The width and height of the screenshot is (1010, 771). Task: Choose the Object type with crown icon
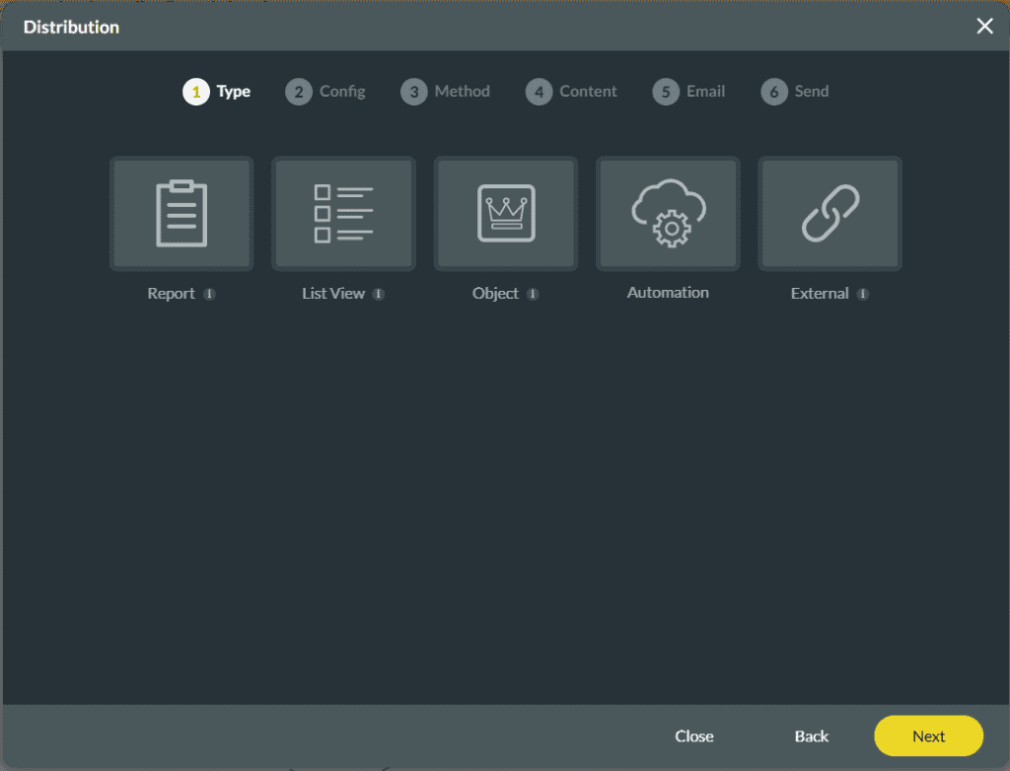click(x=505, y=213)
